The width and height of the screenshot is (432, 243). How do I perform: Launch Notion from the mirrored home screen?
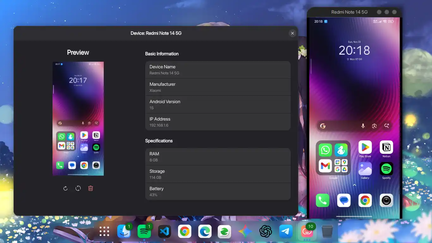click(386, 147)
